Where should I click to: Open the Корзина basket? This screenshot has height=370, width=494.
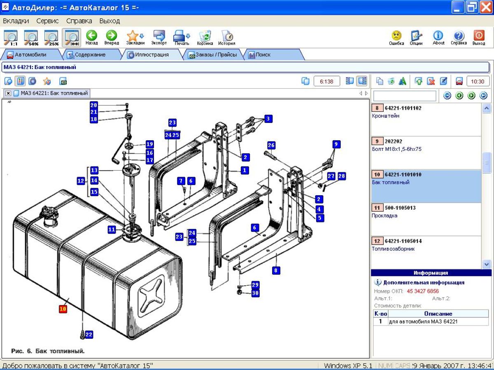pyautogui.click(x=205, y=37)
